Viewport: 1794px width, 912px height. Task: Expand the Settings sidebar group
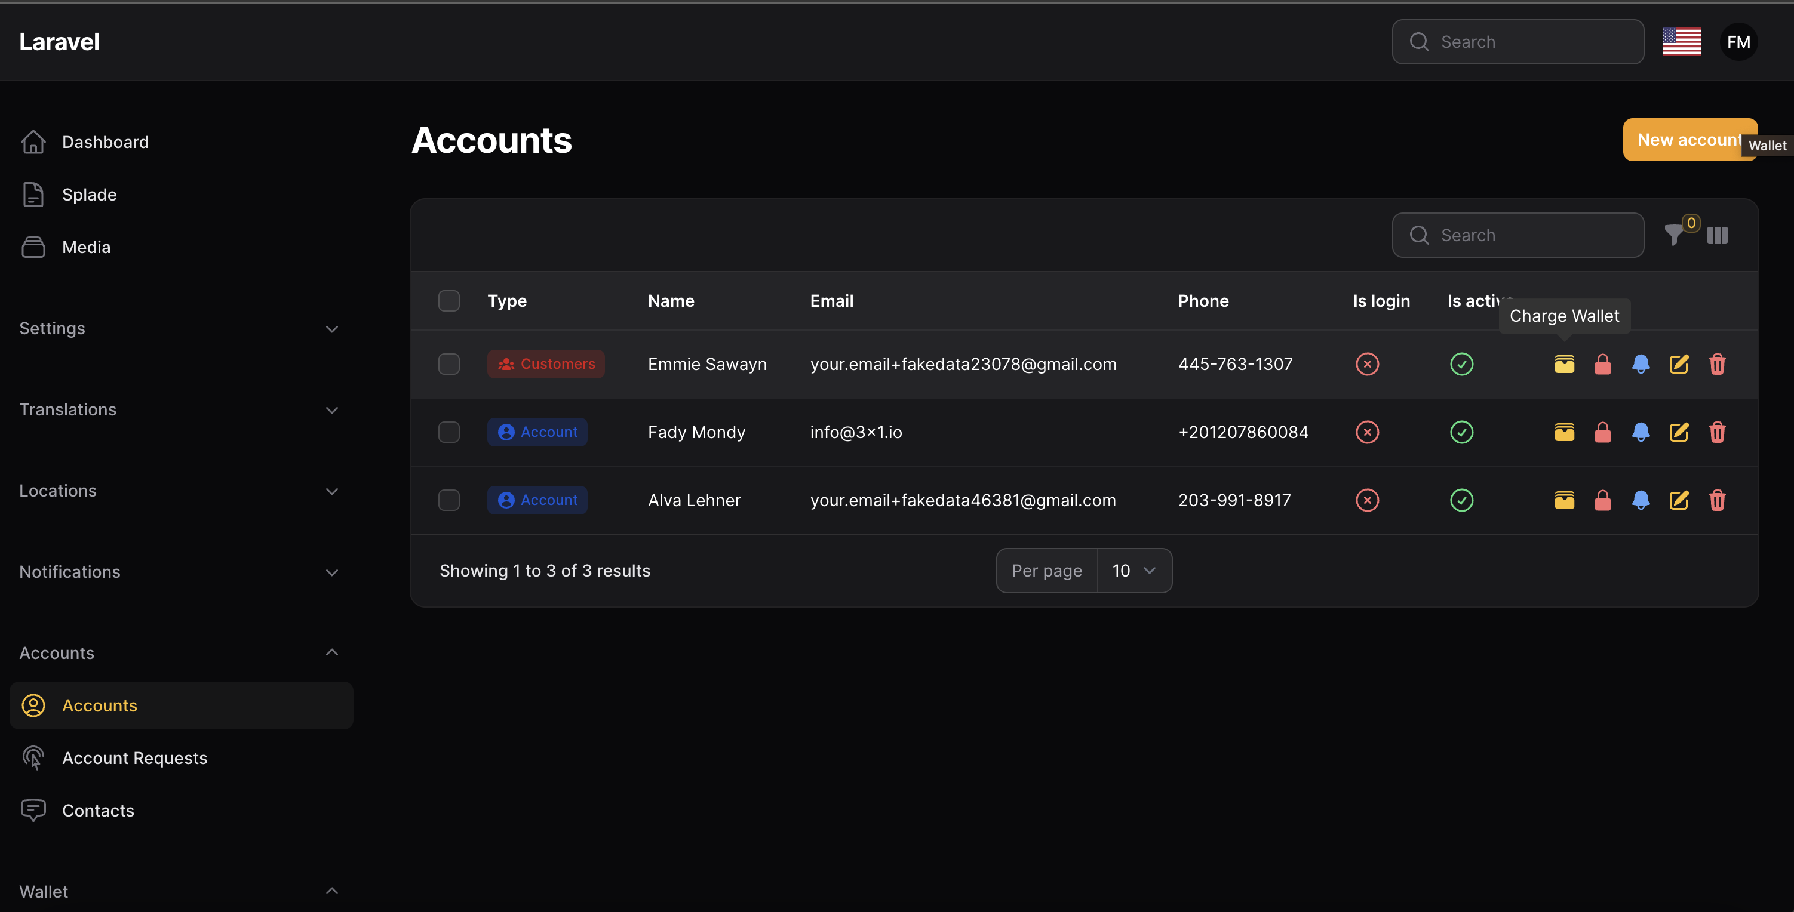click(x=179, y=329)
